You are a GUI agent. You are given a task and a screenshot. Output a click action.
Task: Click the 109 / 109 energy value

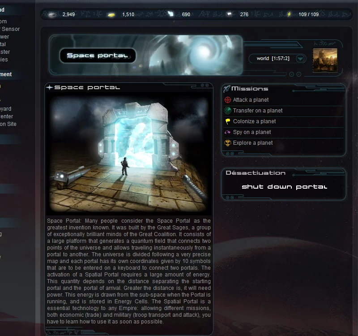[308, 14]
